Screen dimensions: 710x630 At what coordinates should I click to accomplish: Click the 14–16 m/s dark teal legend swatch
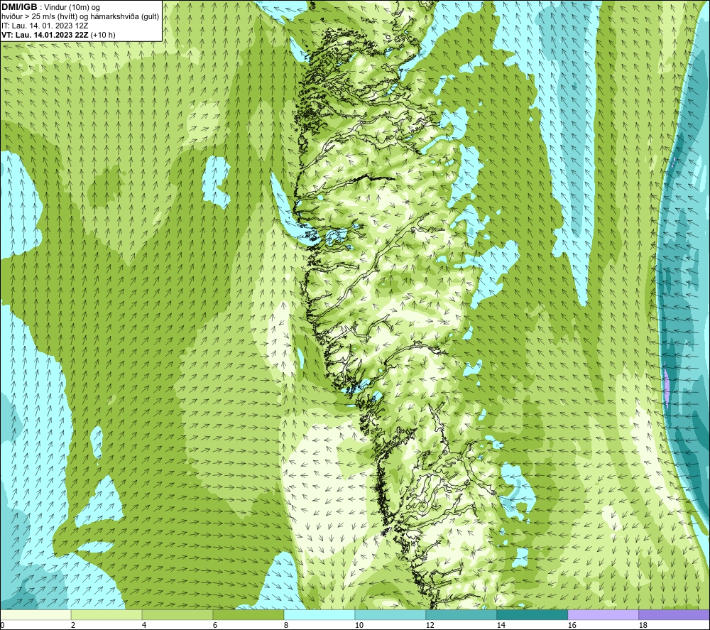tap(532, 615)
